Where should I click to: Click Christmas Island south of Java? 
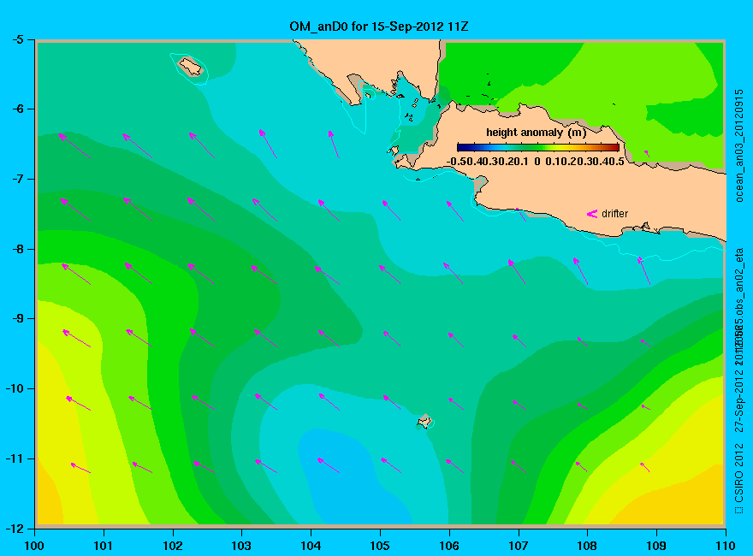click(424, 421)
